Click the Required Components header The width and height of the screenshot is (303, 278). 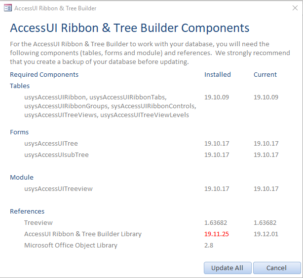44,75
